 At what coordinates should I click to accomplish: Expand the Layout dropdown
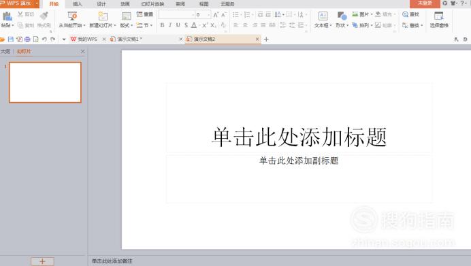(131, 26)
